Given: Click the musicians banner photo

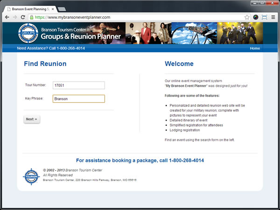Looking at the screenshot, I should point(148,33).
